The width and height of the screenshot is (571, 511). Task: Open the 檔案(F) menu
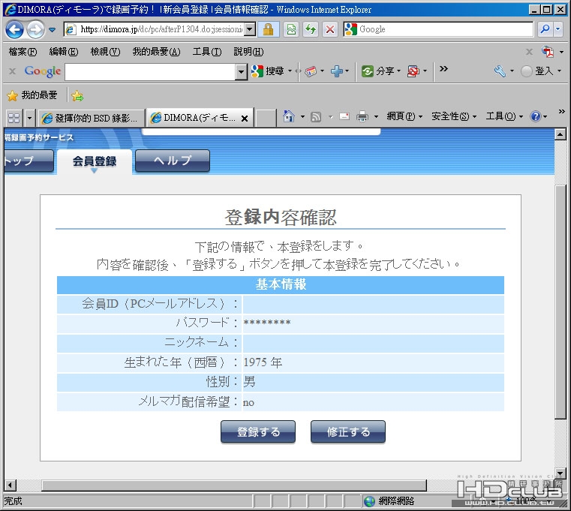click(23, 52)
